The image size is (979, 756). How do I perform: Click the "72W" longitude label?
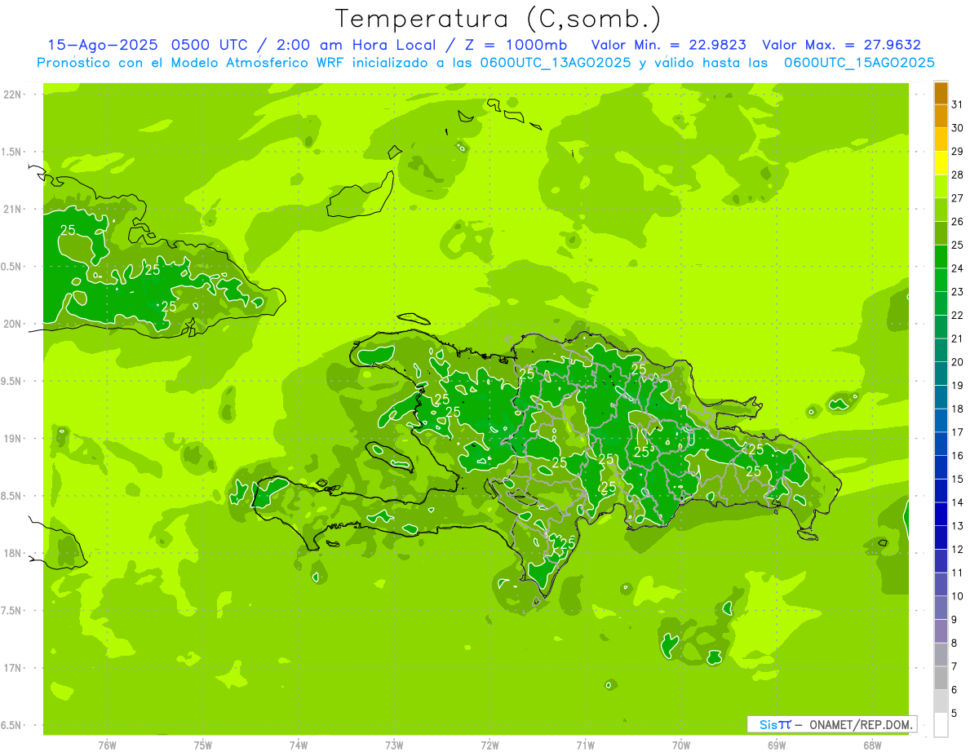(x=489, y=746)
